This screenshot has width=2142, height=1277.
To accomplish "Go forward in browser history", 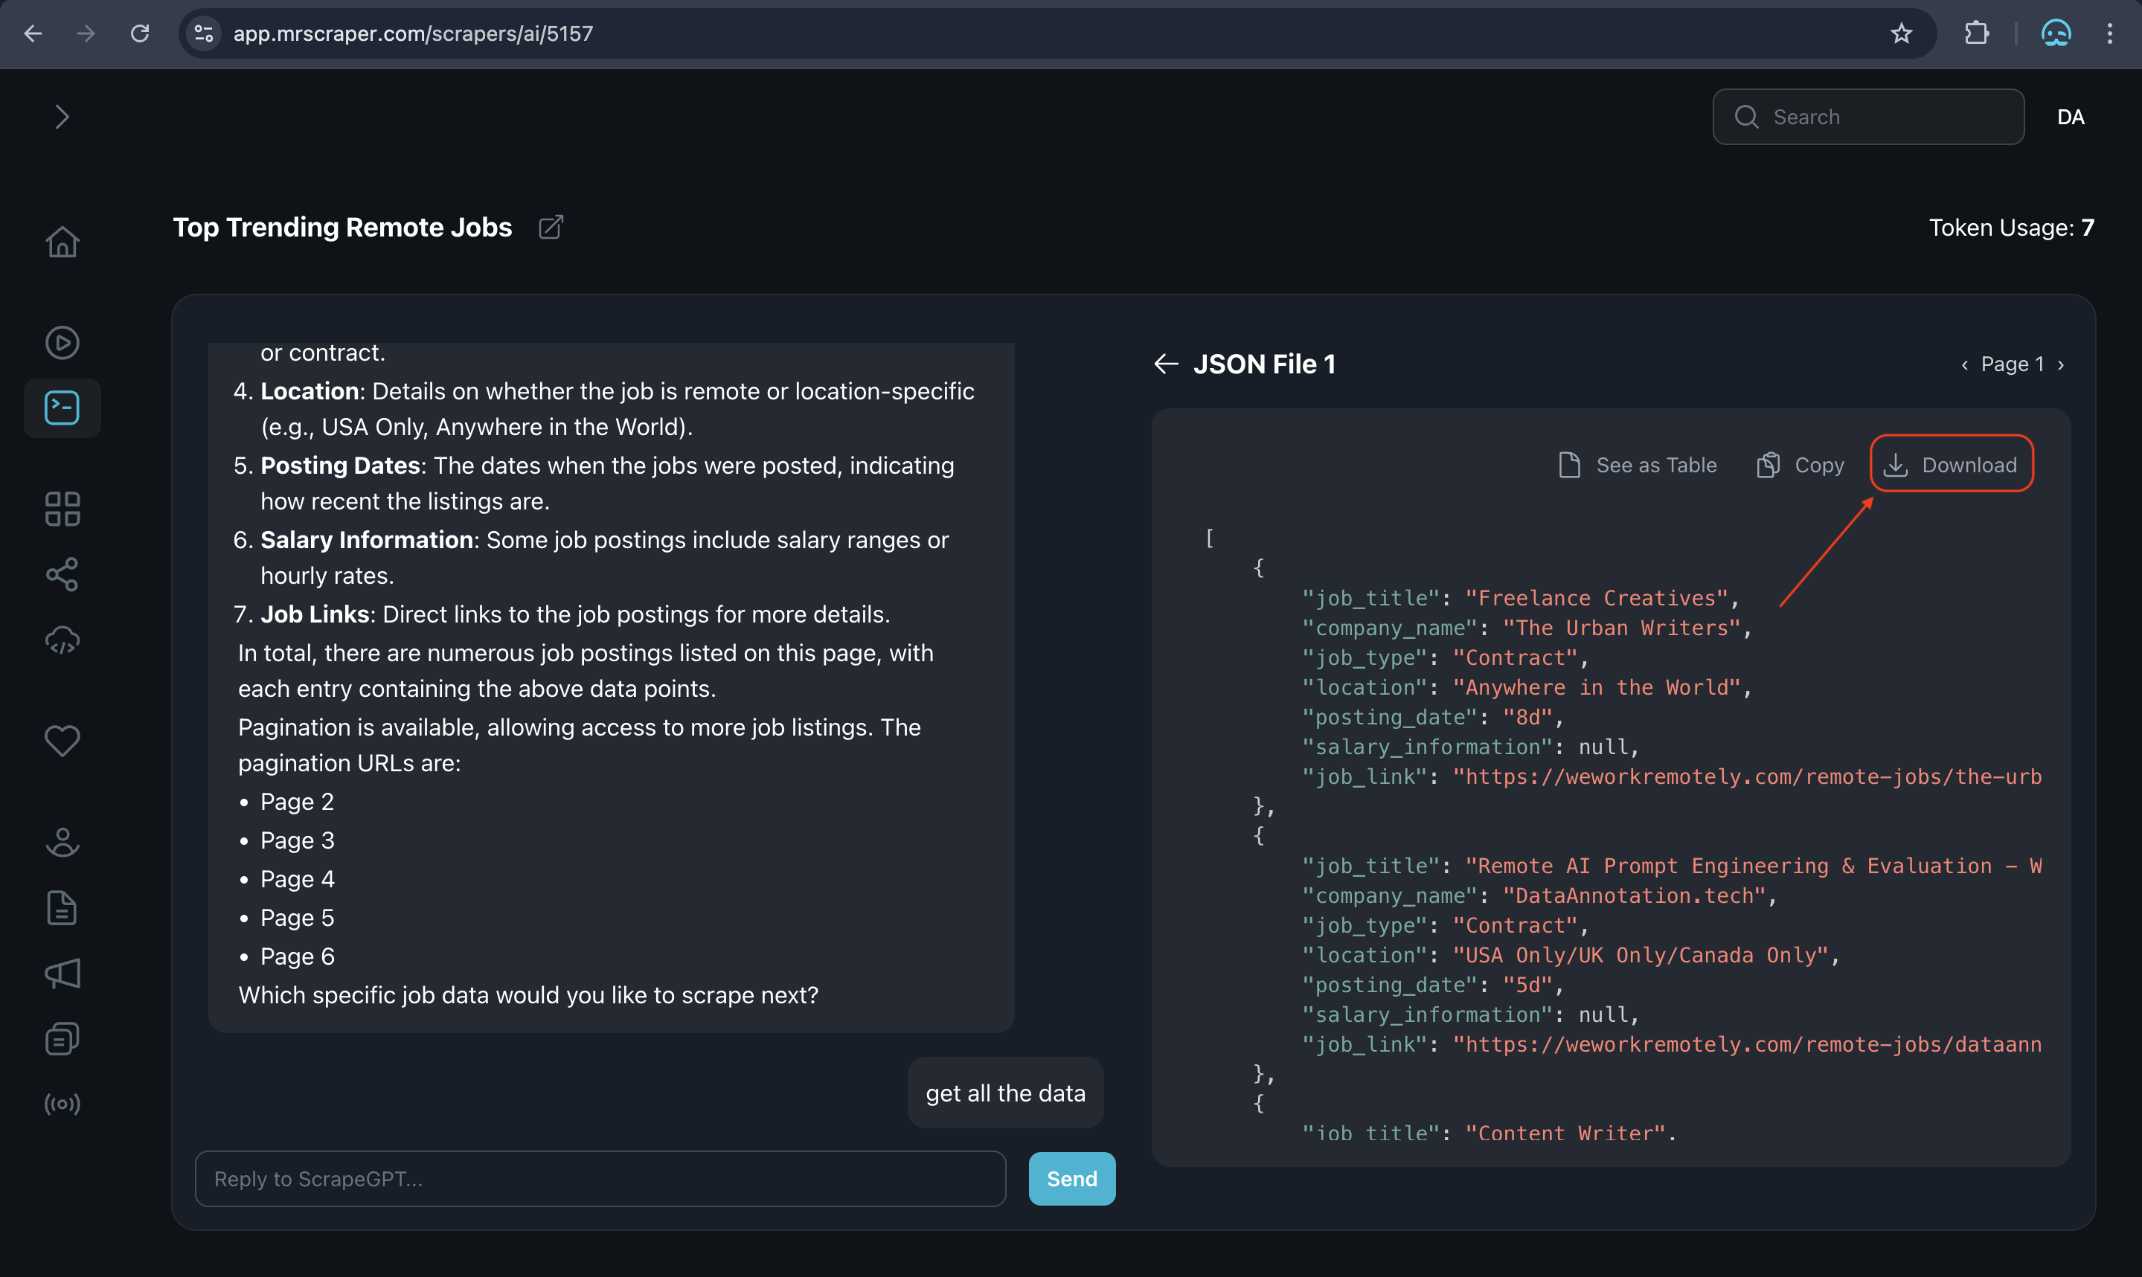I will (x=86, y=33).
